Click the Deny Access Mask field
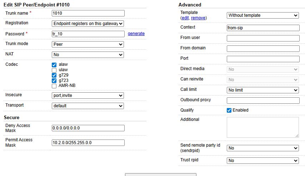Screen dimensions: 305x176 click(x=88, y=128)
